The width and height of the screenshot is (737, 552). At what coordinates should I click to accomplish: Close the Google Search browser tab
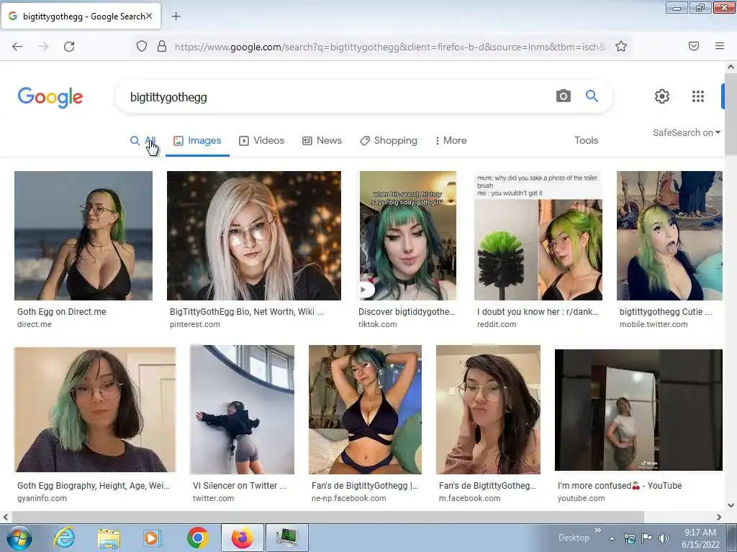tap(149, 17)
